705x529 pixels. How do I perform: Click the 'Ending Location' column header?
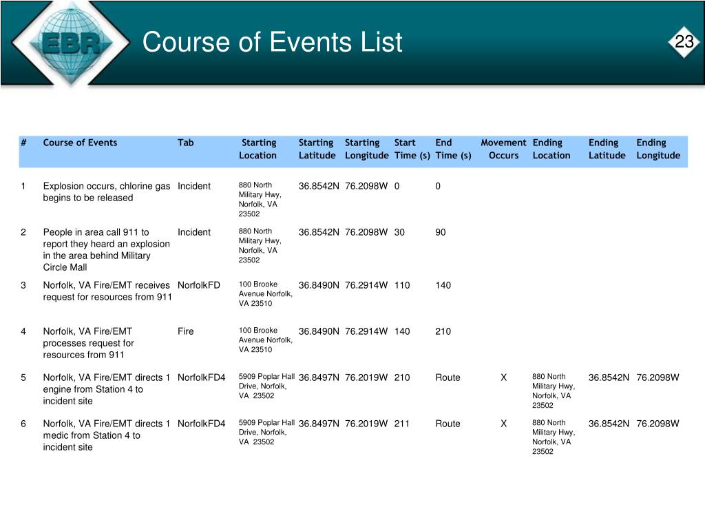tap(551, 149)
